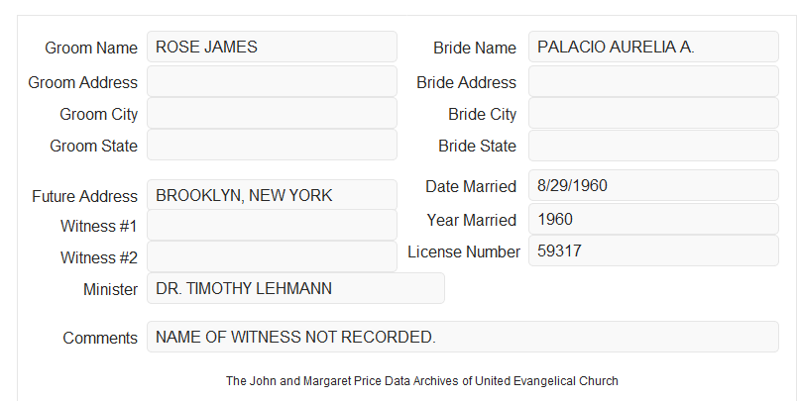Click the Data Archives footer text
The image size is (798, 401).
coord(422,381)
